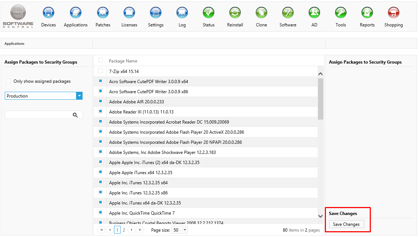Uncheck Adobe Reader XI package checkbox
The width and height of the screenshot is (419, 237).
pyautogui.click(x=101, y=111)
